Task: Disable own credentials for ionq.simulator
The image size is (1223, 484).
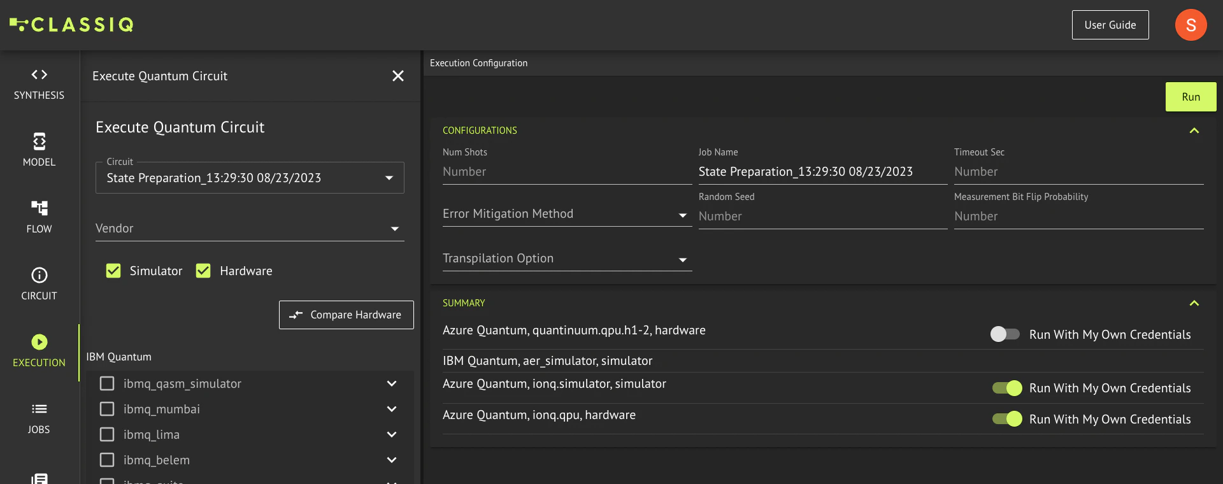Action: point(1007,388)
